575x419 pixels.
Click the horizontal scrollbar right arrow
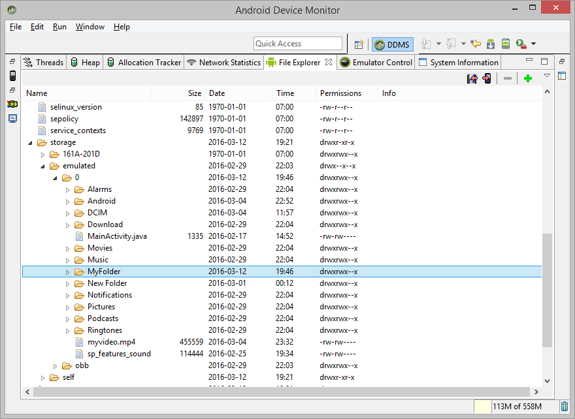536,392
